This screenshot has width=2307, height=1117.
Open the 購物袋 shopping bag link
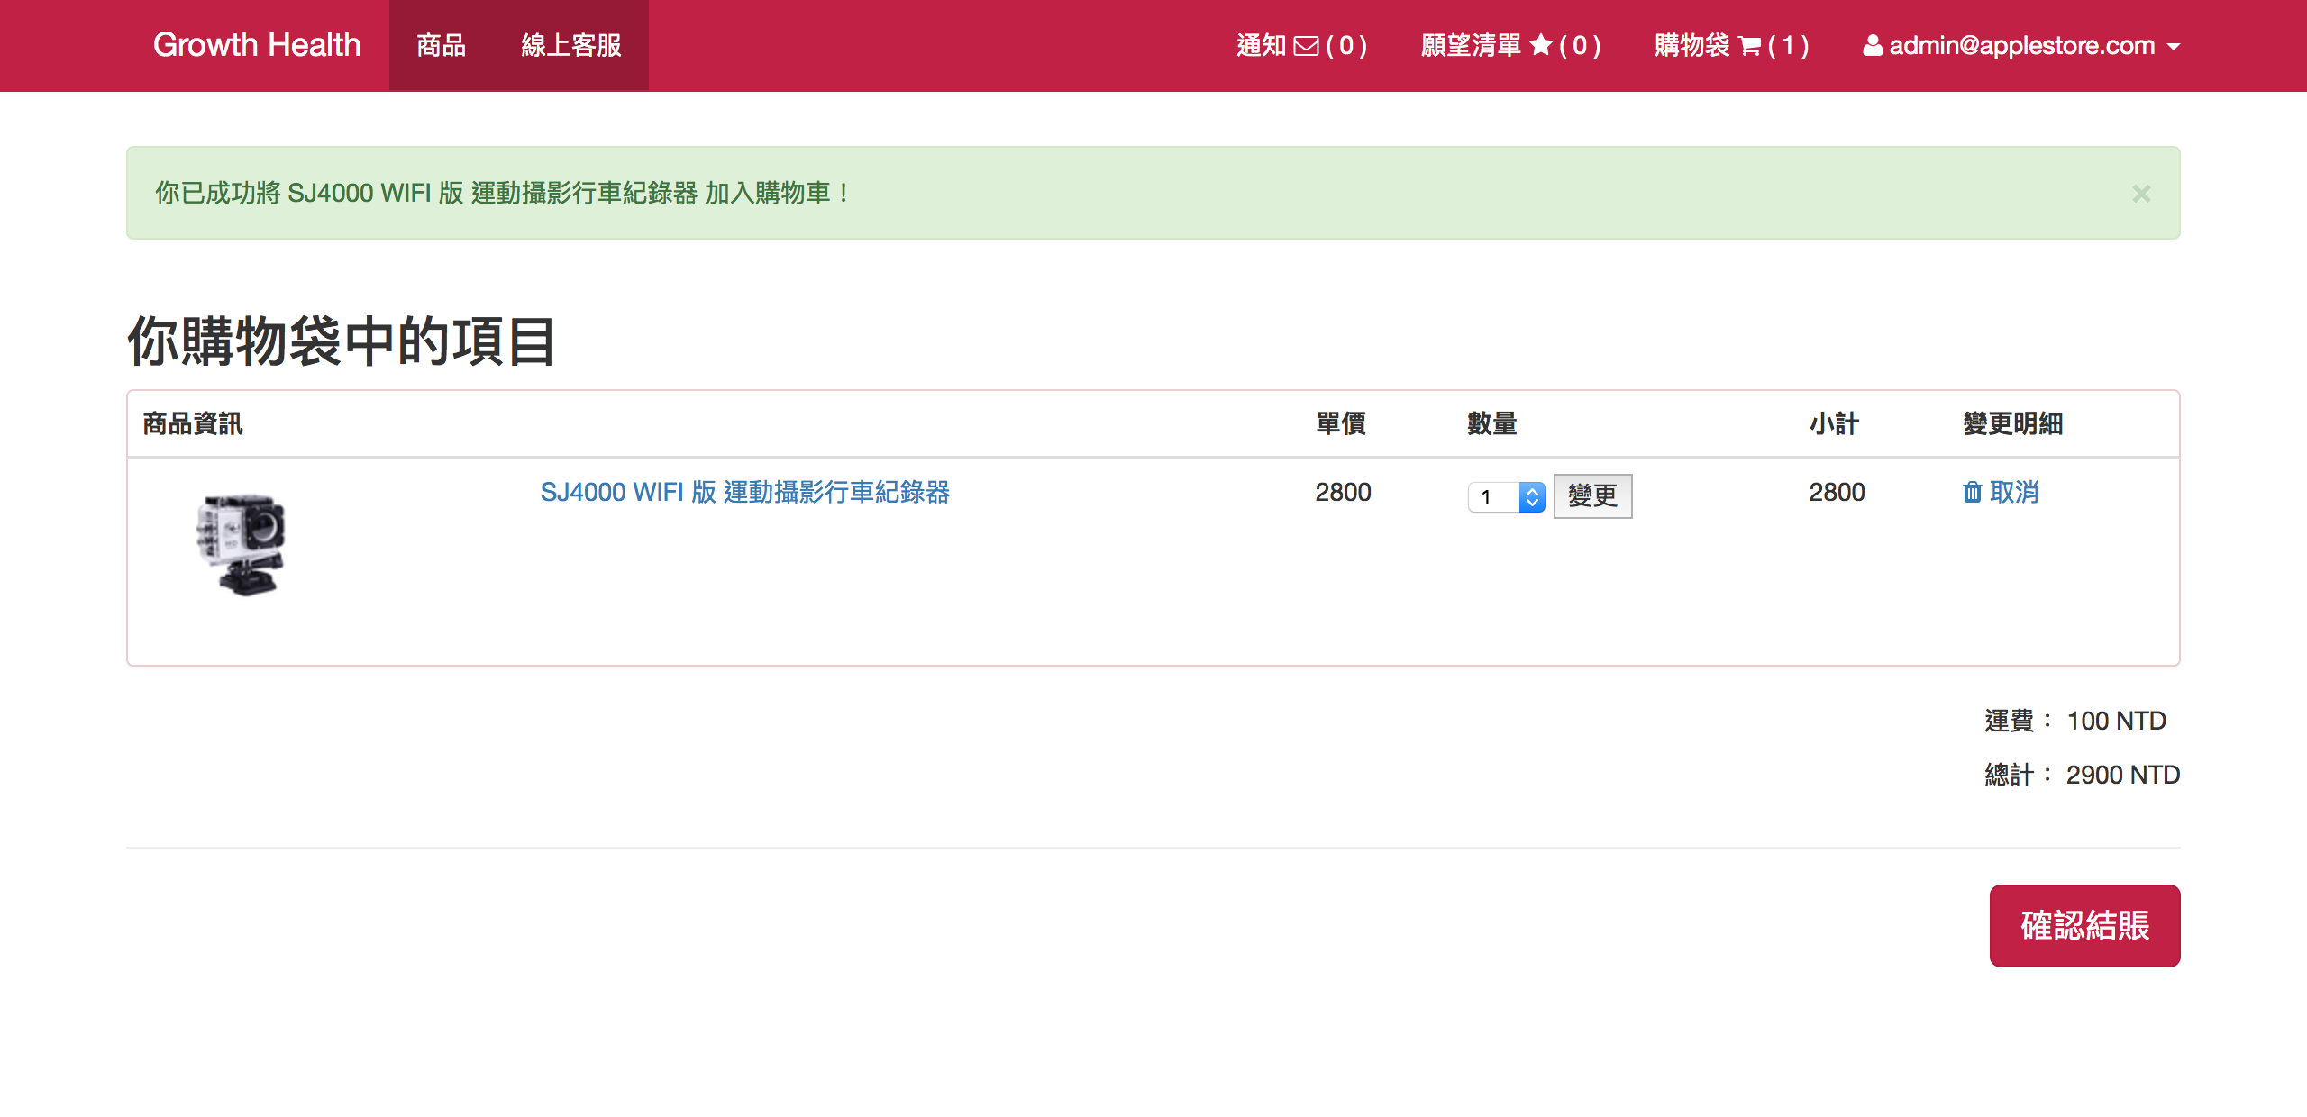(x=1691, y=45)
